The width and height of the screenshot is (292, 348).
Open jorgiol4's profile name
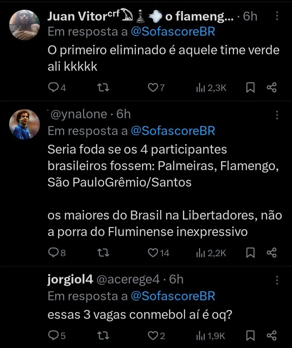click(x=71, y=279)
